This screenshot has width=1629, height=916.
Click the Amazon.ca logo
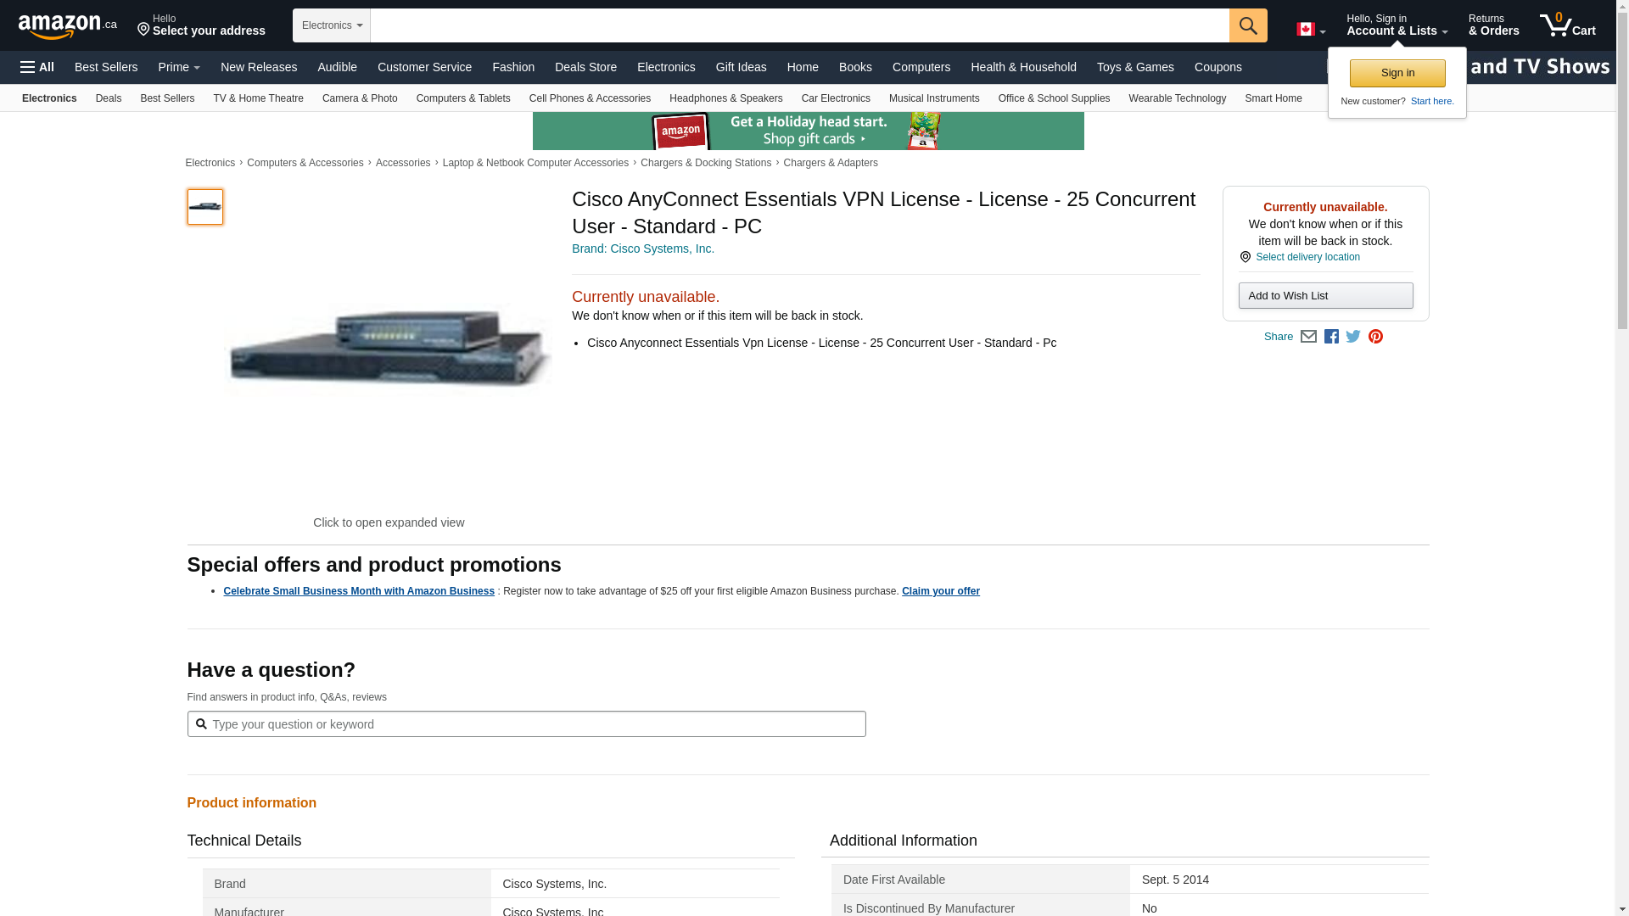click(67, 25)
